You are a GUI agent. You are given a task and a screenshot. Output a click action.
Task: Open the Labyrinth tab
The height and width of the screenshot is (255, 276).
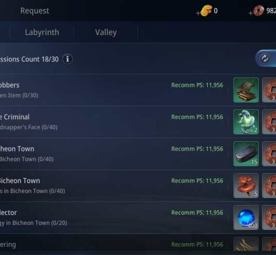[x=42, y=32]
